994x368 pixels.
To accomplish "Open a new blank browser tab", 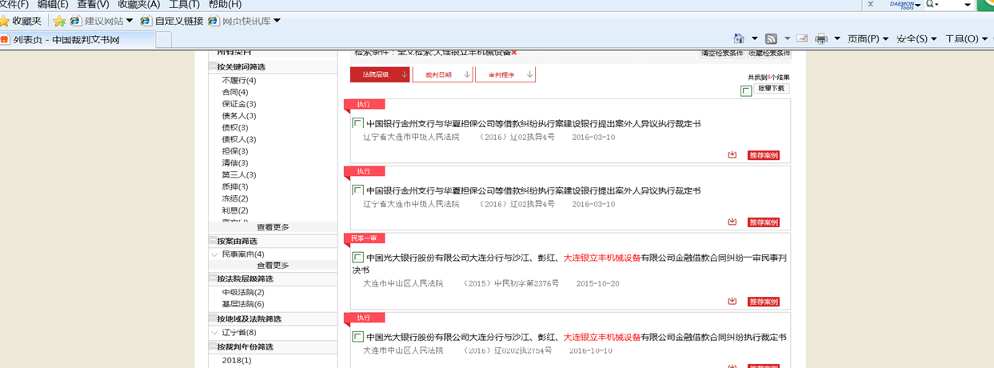I will pos(163,39).
